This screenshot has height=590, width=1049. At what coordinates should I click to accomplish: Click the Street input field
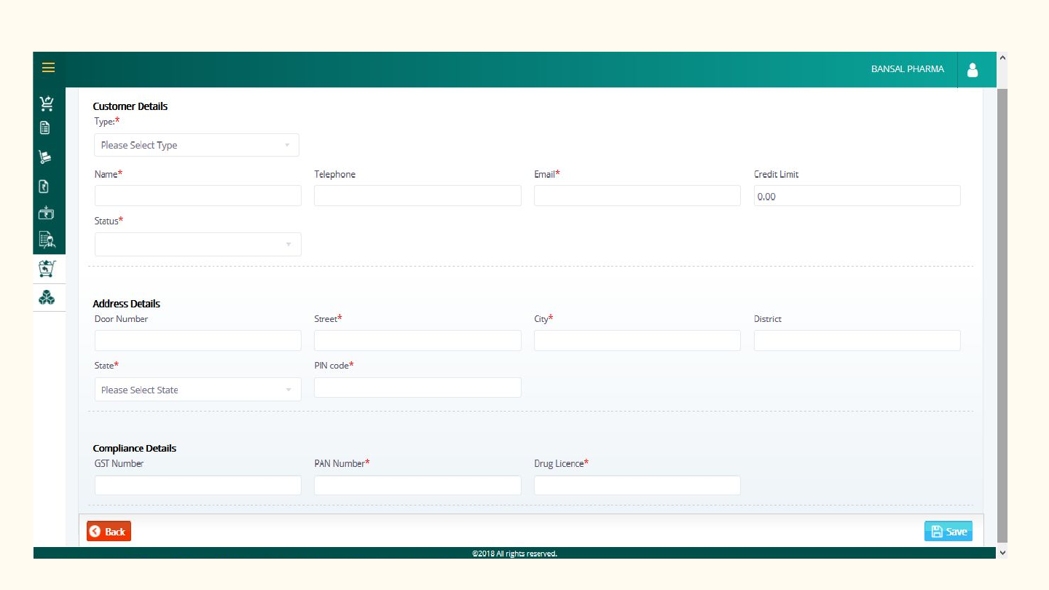[x=417, y=340]
